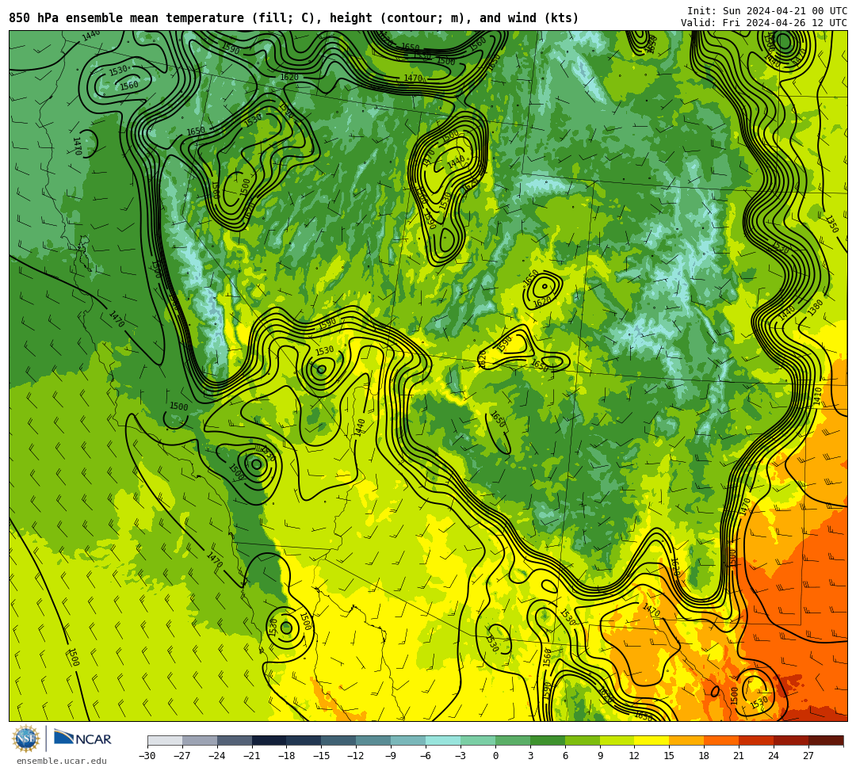Click the 0 colorbar tick label
Viewport: 856px width, 771px height.
[x=495, y=756]
